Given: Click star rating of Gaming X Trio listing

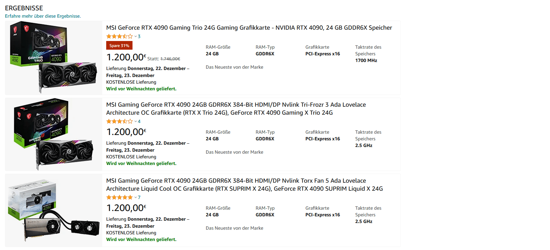Looking at the screenshot, I should [120, 121].
